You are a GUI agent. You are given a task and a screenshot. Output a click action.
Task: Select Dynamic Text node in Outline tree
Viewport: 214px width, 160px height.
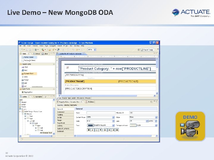[46, 133]
